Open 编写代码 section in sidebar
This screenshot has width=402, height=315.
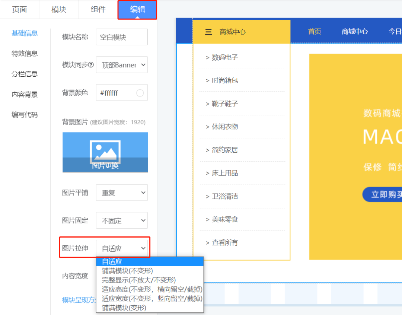coord(25,115)
